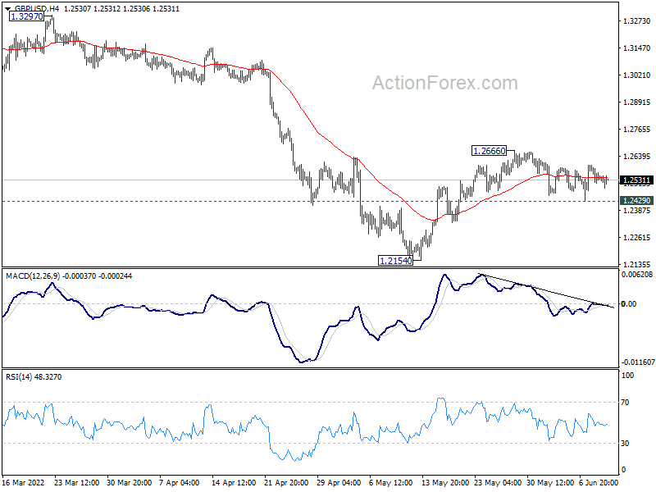Click the 1.28915 price axis value

(x=637, y=102)
